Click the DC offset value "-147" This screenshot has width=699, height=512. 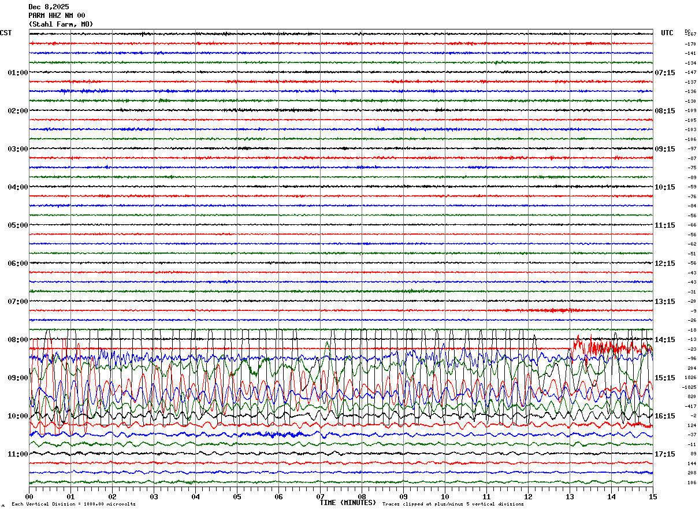click(x=690, y=72)
